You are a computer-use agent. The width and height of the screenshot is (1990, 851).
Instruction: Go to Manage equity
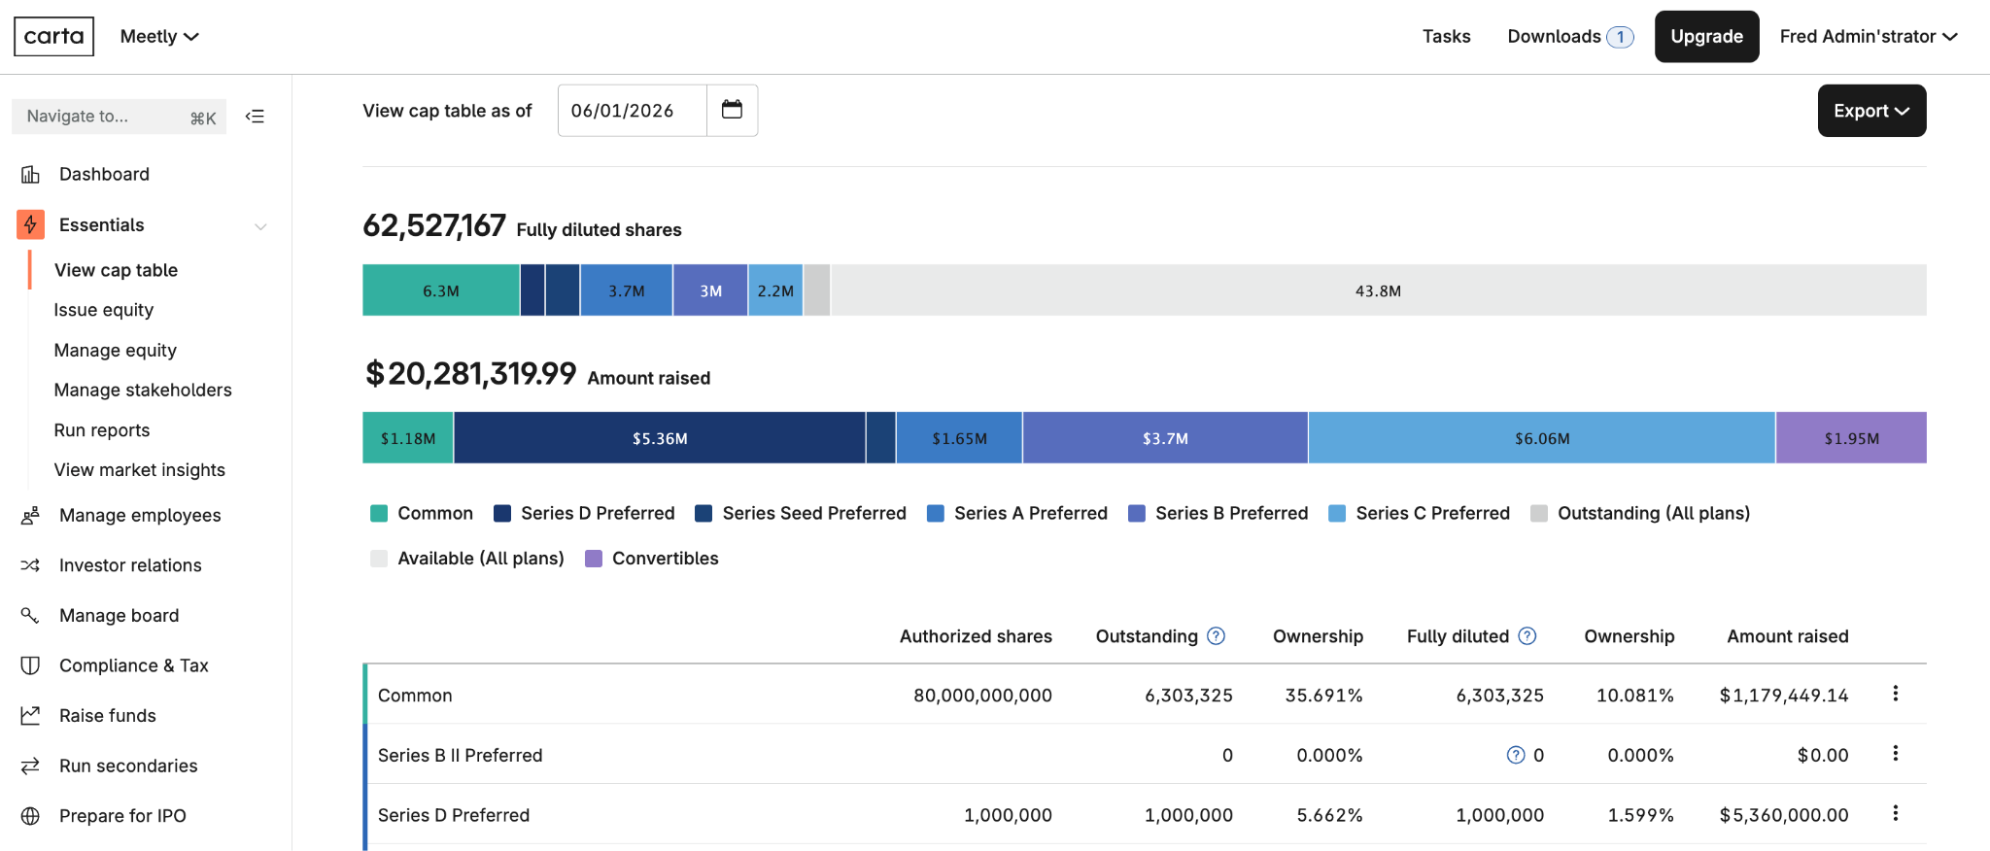point(116,350)
